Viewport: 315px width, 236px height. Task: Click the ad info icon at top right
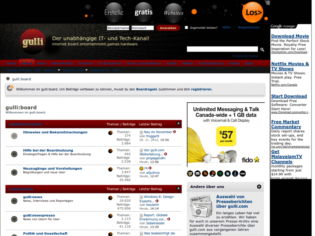point(268,3)
